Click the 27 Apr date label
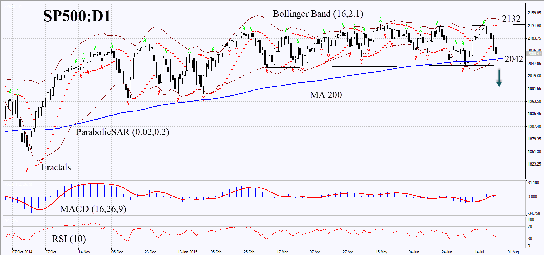The image size is (545, 256). (348, 252)
